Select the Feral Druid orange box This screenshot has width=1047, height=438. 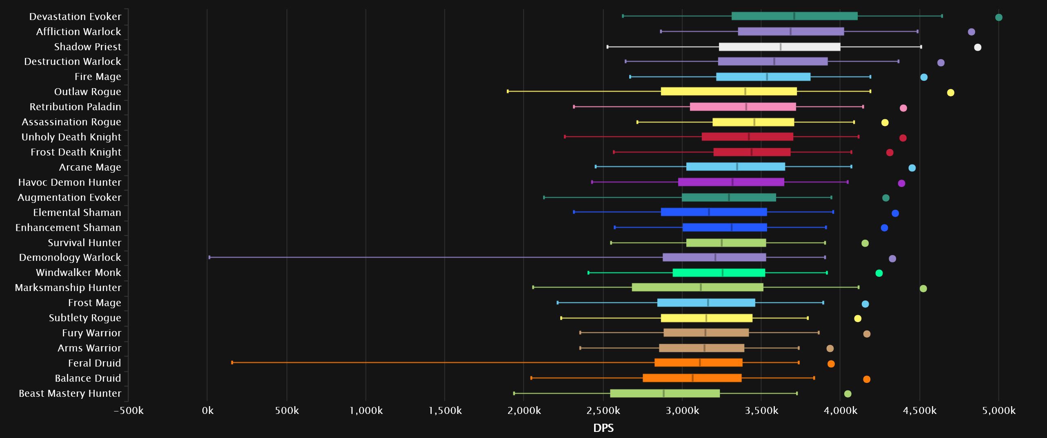click(x=699, y=362)
